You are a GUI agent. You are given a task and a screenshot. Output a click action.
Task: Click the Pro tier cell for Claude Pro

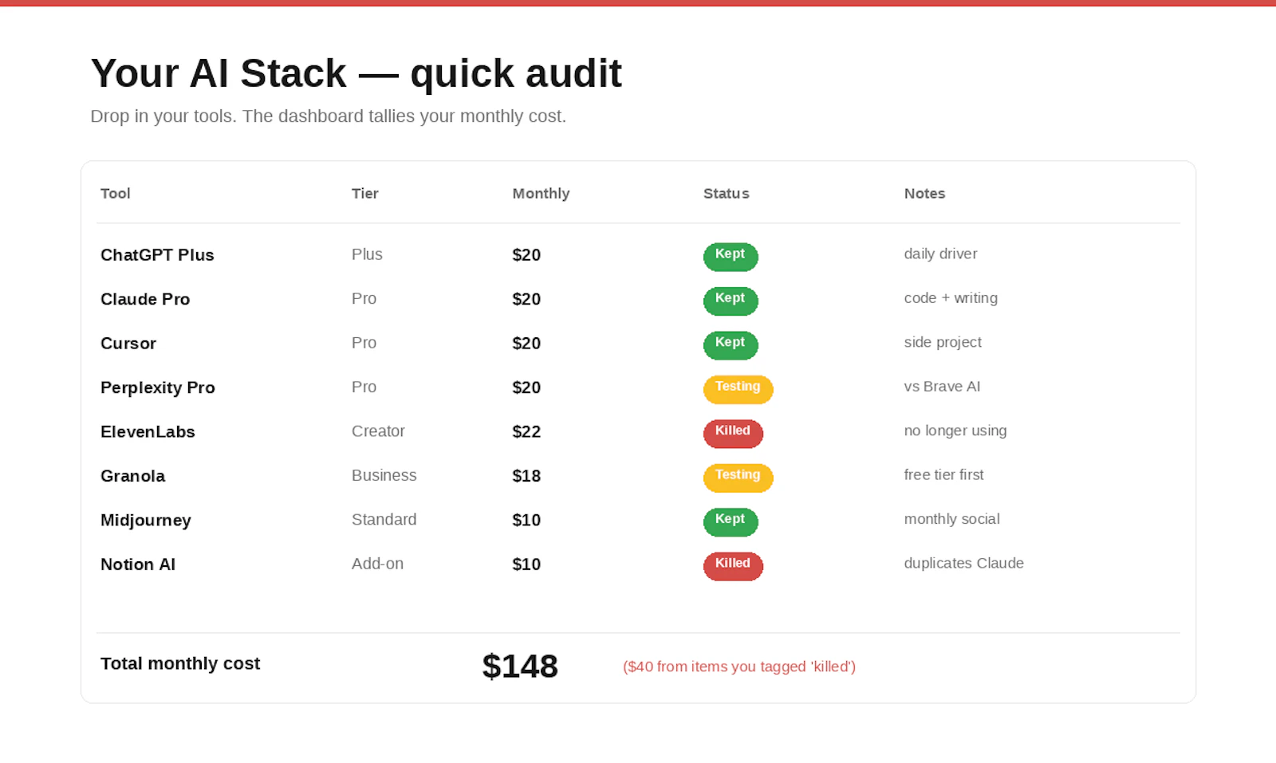[364, 298]
